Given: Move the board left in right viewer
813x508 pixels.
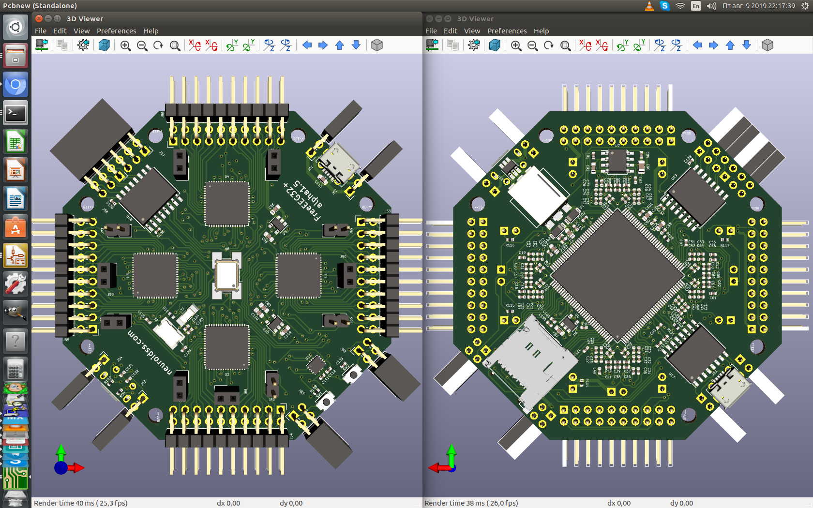Looking at the screenshot, I should (x=697, y=45).
